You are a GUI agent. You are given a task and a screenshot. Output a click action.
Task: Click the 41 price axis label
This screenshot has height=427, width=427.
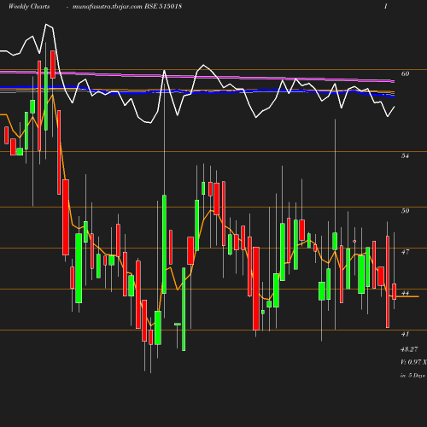pos(405,334)
